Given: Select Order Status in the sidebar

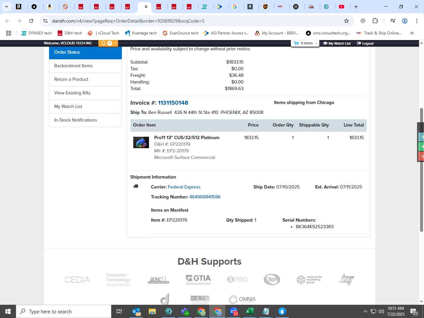Looking at the screenshot, I should click(85, 52).
